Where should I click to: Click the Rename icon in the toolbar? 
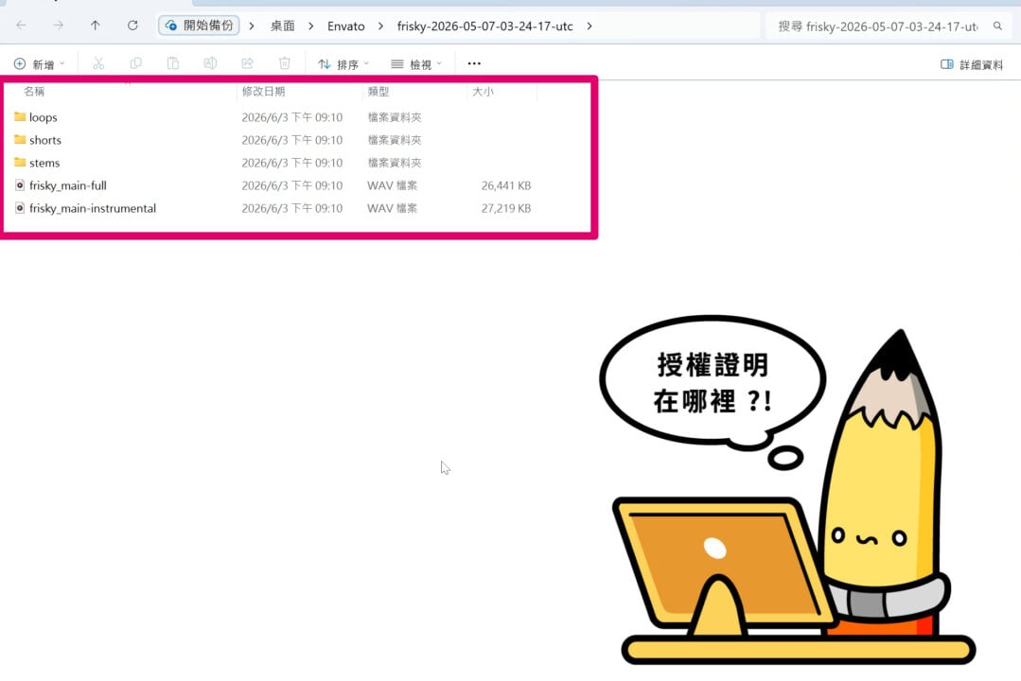pos(210,63)
